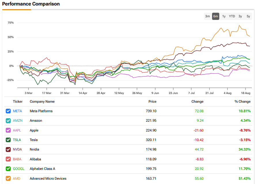Switch chart to 5y range
Image resolution: width=255 pixels, height=184 pixels.
click(x=248, y=16)
